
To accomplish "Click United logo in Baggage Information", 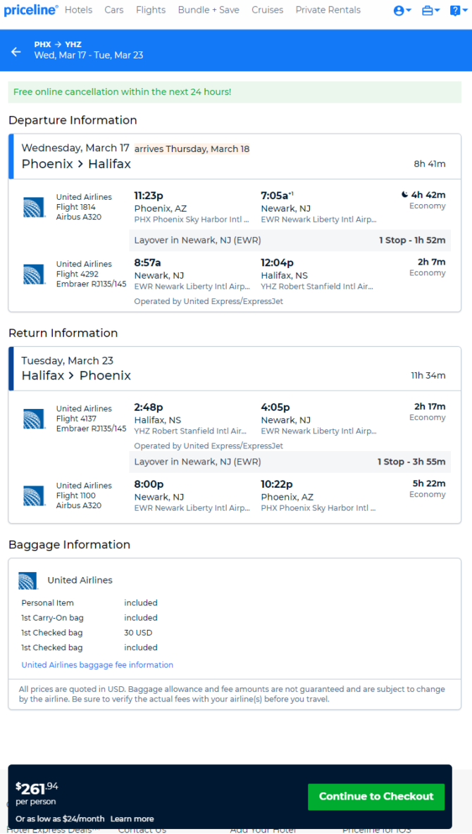I will (x=27, y=581).
